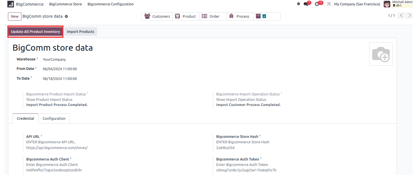Click the API URL value field

(x=57, y=148)
